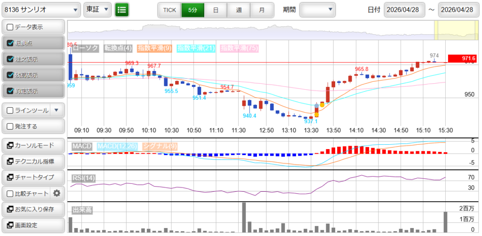Click the orange order marker on the chart
Viewport: 482px width, 236px height.
coord(317,114)
